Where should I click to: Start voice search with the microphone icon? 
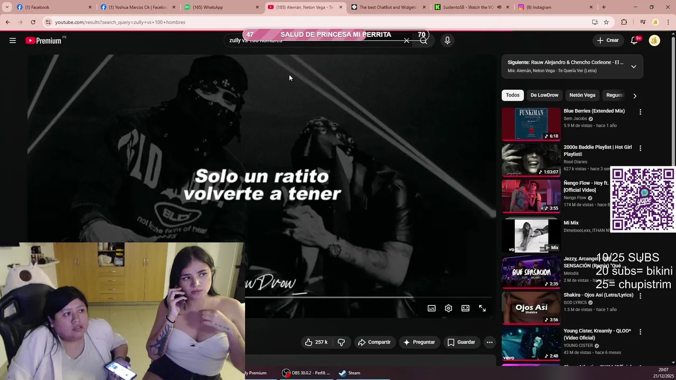tap(447, 41)
